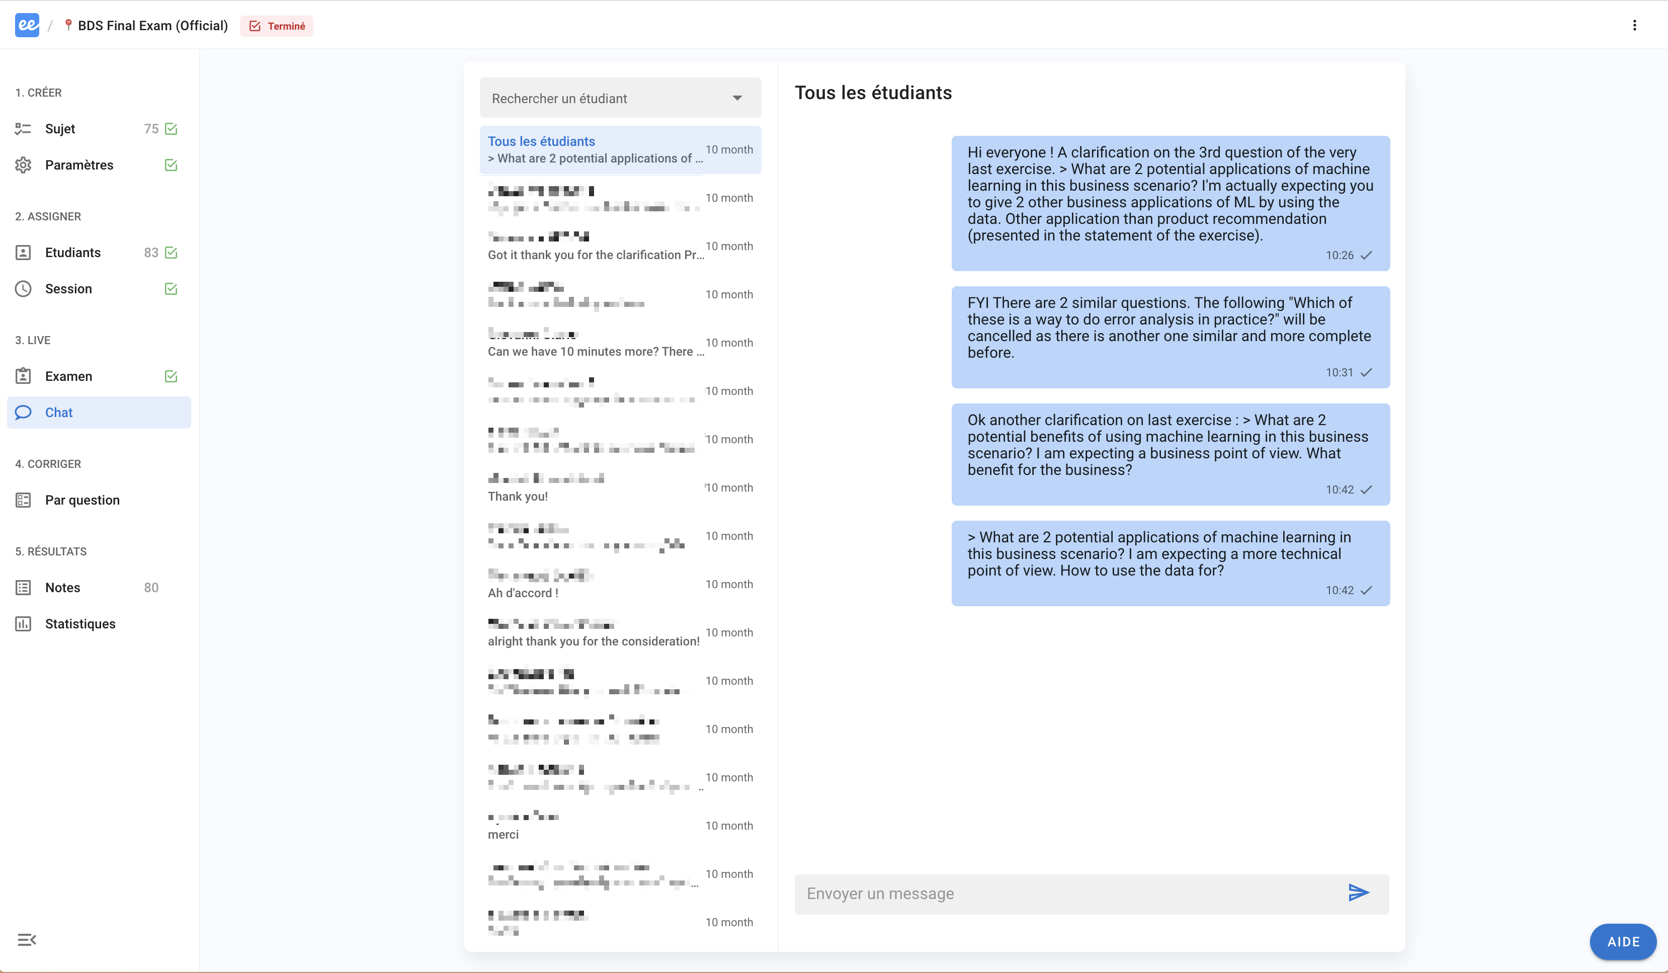
Task: Expand the student search dropdown arrow
Action: 737,99
